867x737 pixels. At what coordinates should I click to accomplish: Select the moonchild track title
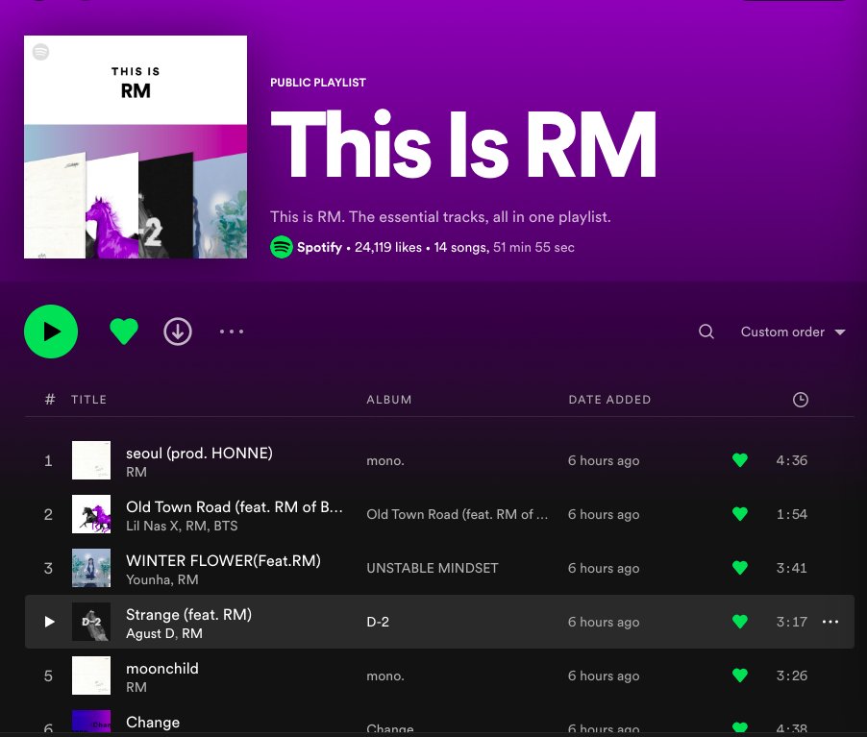click(x=162, y=669)
